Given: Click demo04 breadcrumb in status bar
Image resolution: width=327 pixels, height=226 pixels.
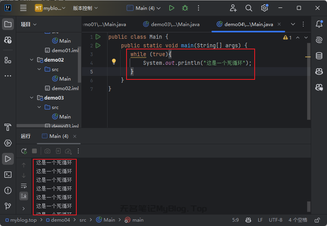Looking at the screenshot, I should point(58,220).
